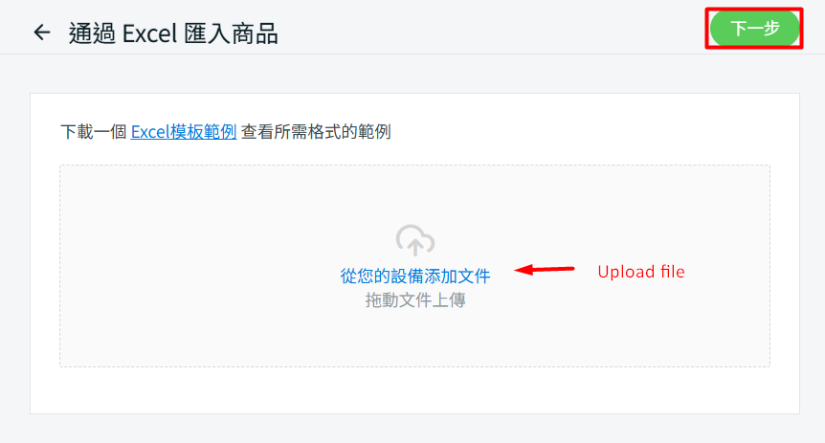Click the dashed top border of the upload dropzone
Screen dimensions: 825x443
click(414, 166)
